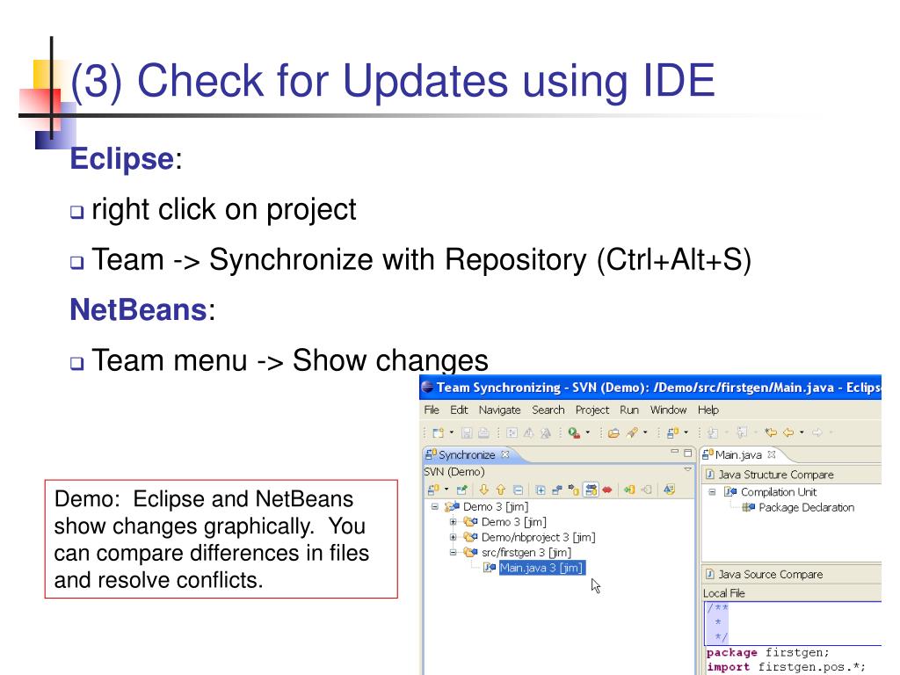Viewport: 900px width, 675px height.
Task: Click Java Structure Compare header
Action: (775, 475)
